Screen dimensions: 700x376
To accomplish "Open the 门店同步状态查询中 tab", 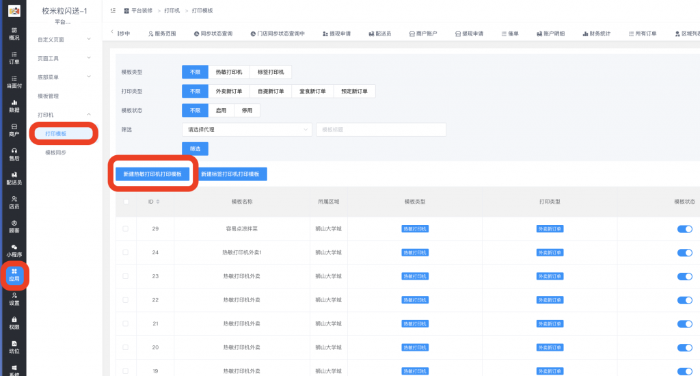I will (x=278, y=33).
